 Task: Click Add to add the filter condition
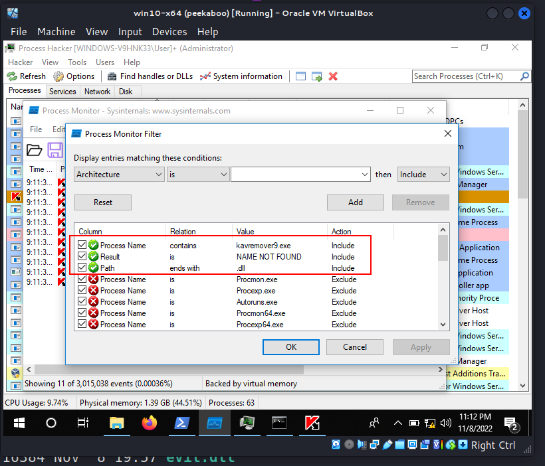coord(355,202)
